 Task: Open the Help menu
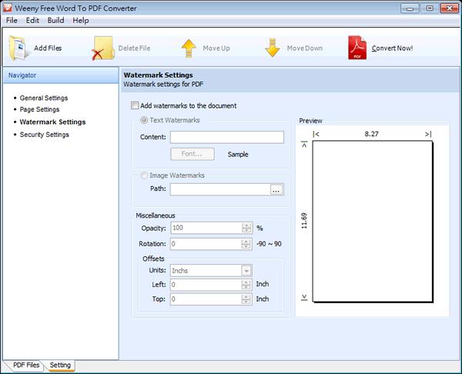[x=81, y=20]
